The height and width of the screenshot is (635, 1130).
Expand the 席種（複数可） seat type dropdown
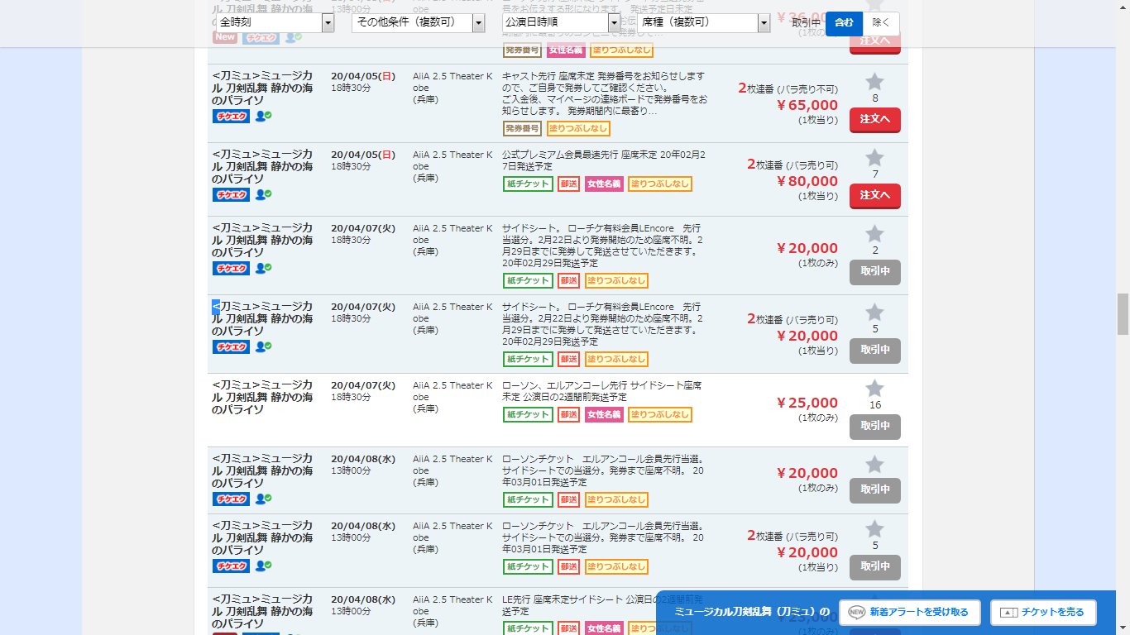click(704, 22)
